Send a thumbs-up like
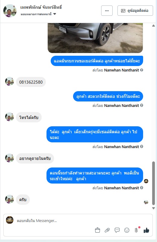Screen dimensions: 157x242 tap(146, 230)
